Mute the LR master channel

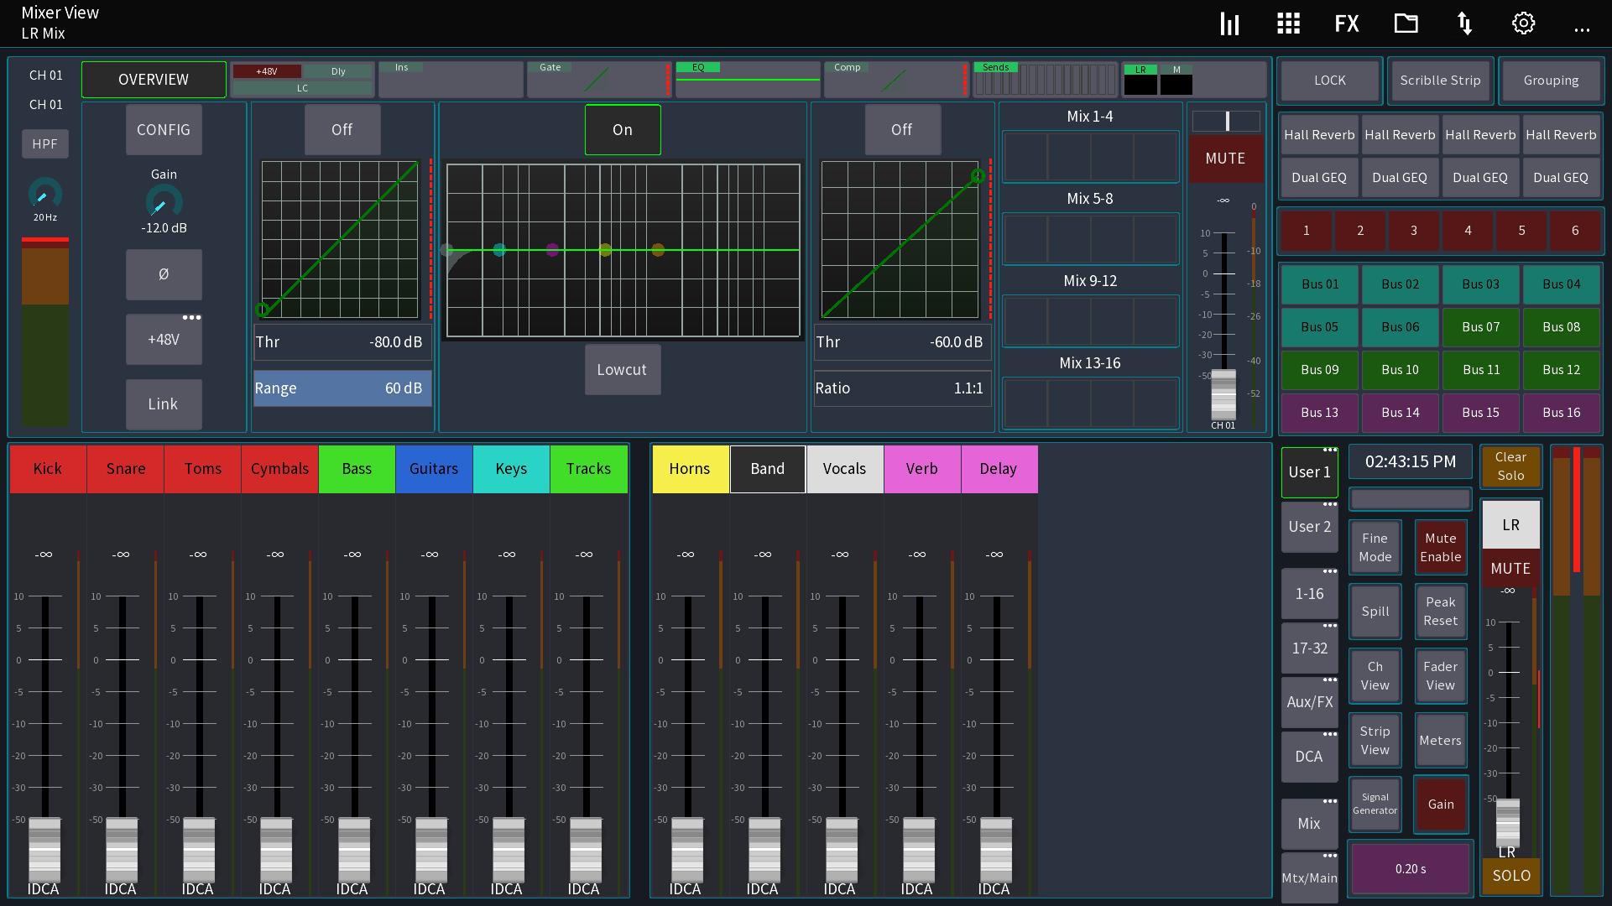coord(1510,569)
